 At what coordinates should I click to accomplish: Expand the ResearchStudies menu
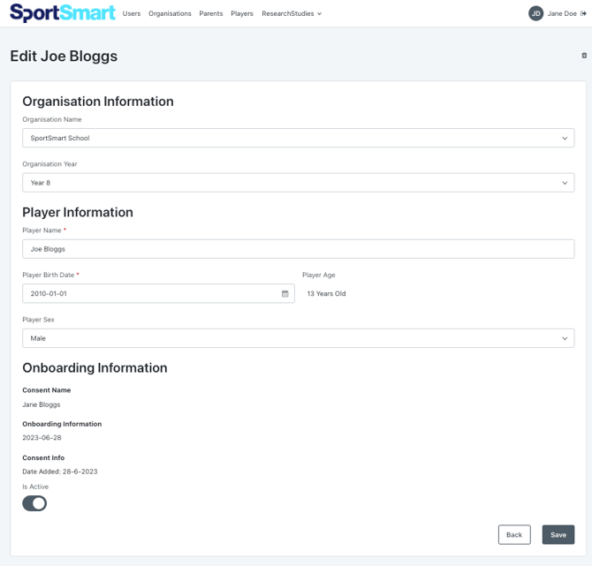tap(292, 13)
